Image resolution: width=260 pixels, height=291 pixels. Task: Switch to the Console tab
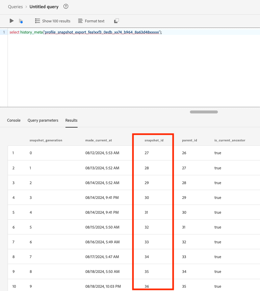[14, 120]
